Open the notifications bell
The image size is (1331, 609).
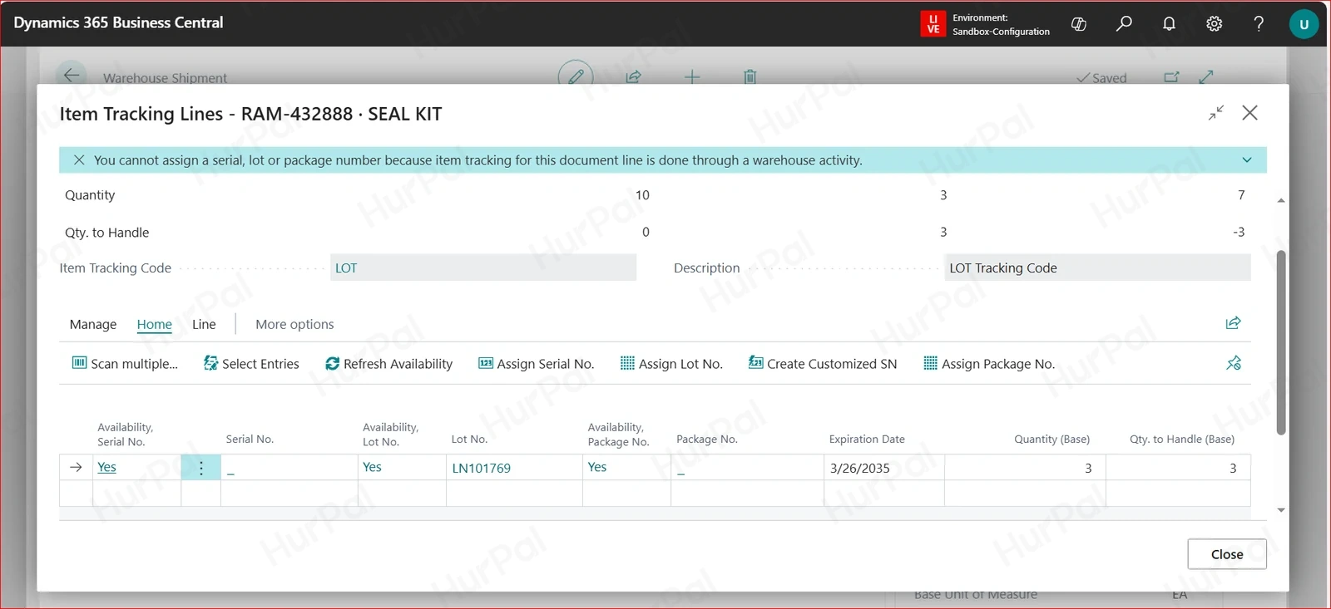pyautogui.click(x=1169, y=24)
